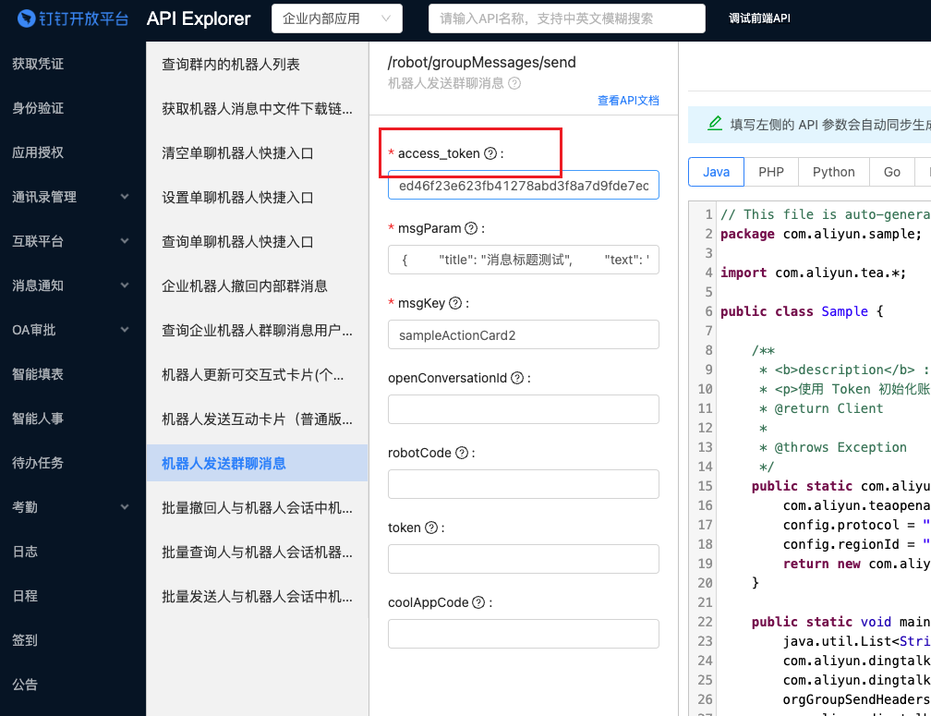Select 日志 in left sidebar
931x716 pixels.
point(25,552)
